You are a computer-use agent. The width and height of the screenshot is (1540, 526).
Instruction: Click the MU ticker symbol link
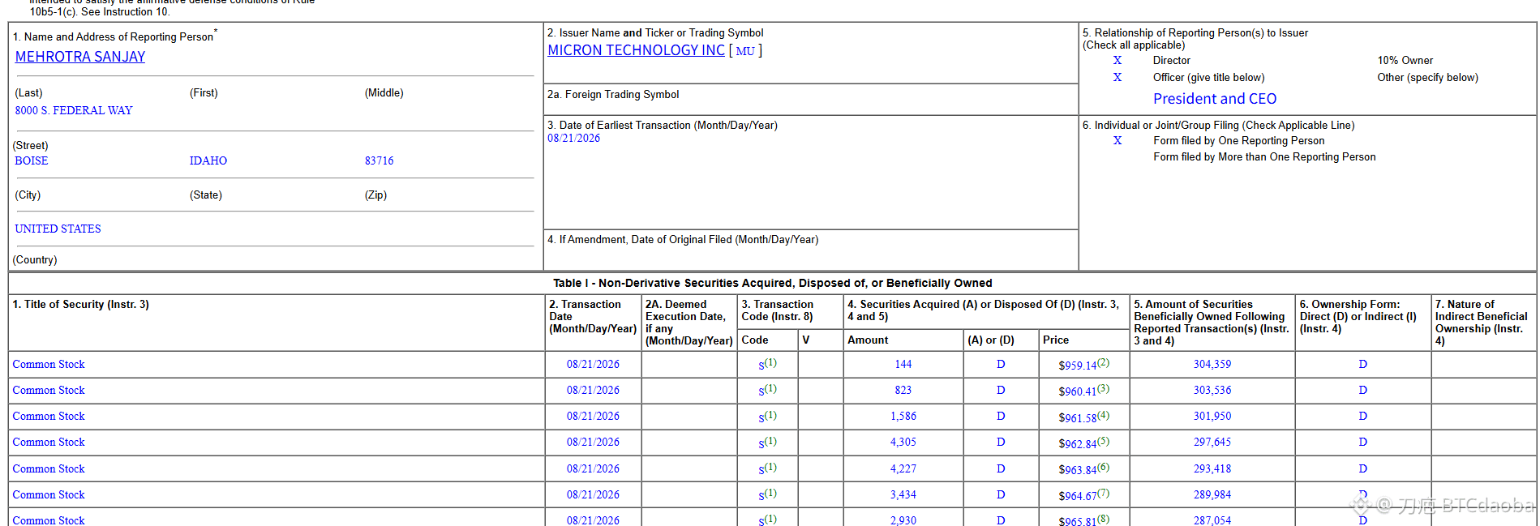(745, 51)
